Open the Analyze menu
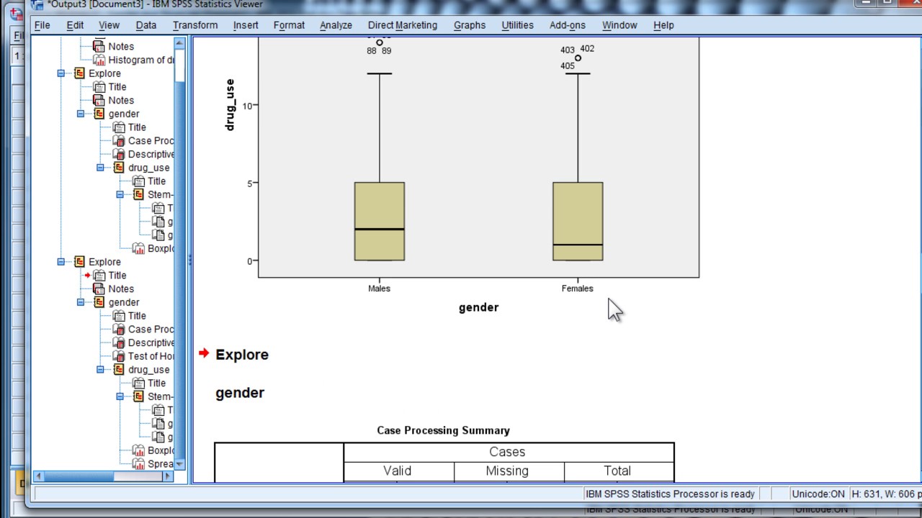This screenshot has width=922, height=518. (336, 25)
